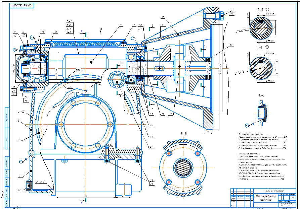Select the Б view arrow marker
The width and height of the screenshot is (300, 209).
tap(101, 30)
